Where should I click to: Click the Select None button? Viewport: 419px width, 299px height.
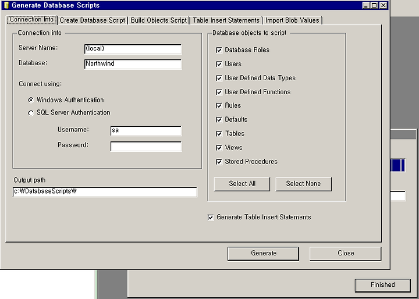tap(303, 184)
